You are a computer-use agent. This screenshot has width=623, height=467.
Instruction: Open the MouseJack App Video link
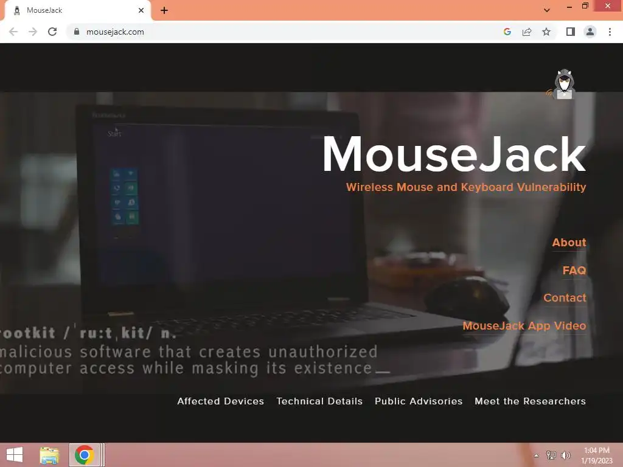[x=524, y=326]
